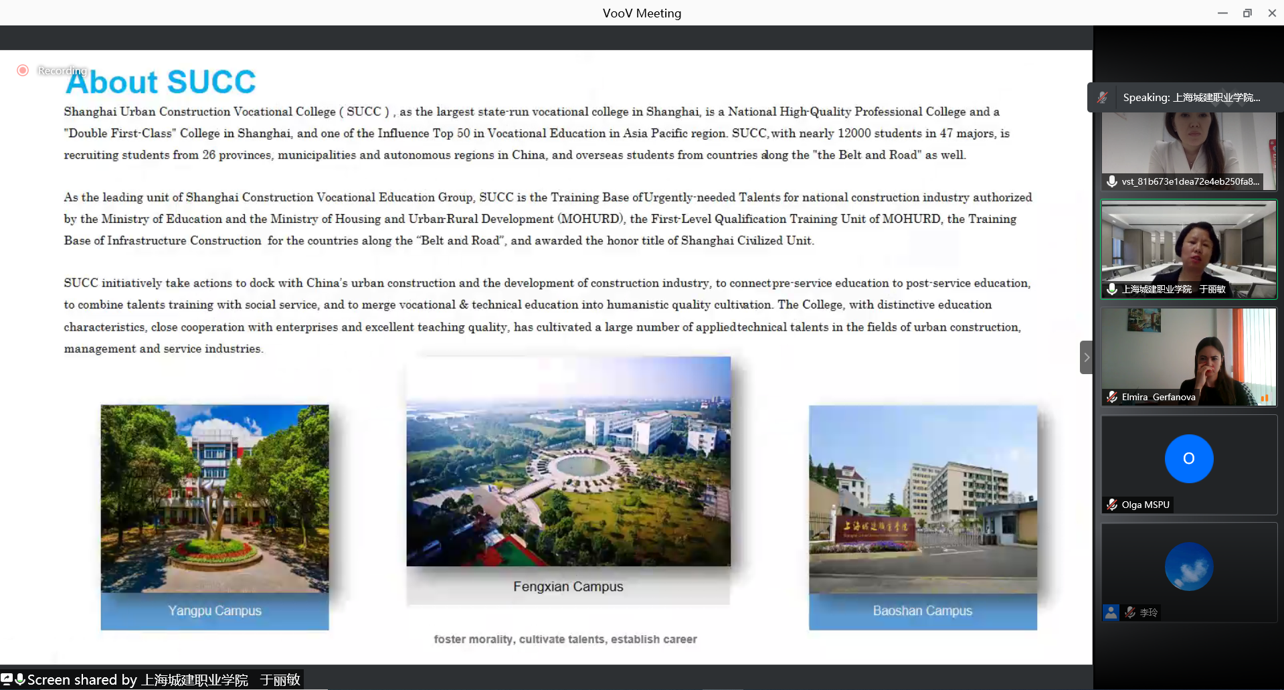
Task: Click the screen share icon in bottom bar
Action: click(x=7, y=679)
